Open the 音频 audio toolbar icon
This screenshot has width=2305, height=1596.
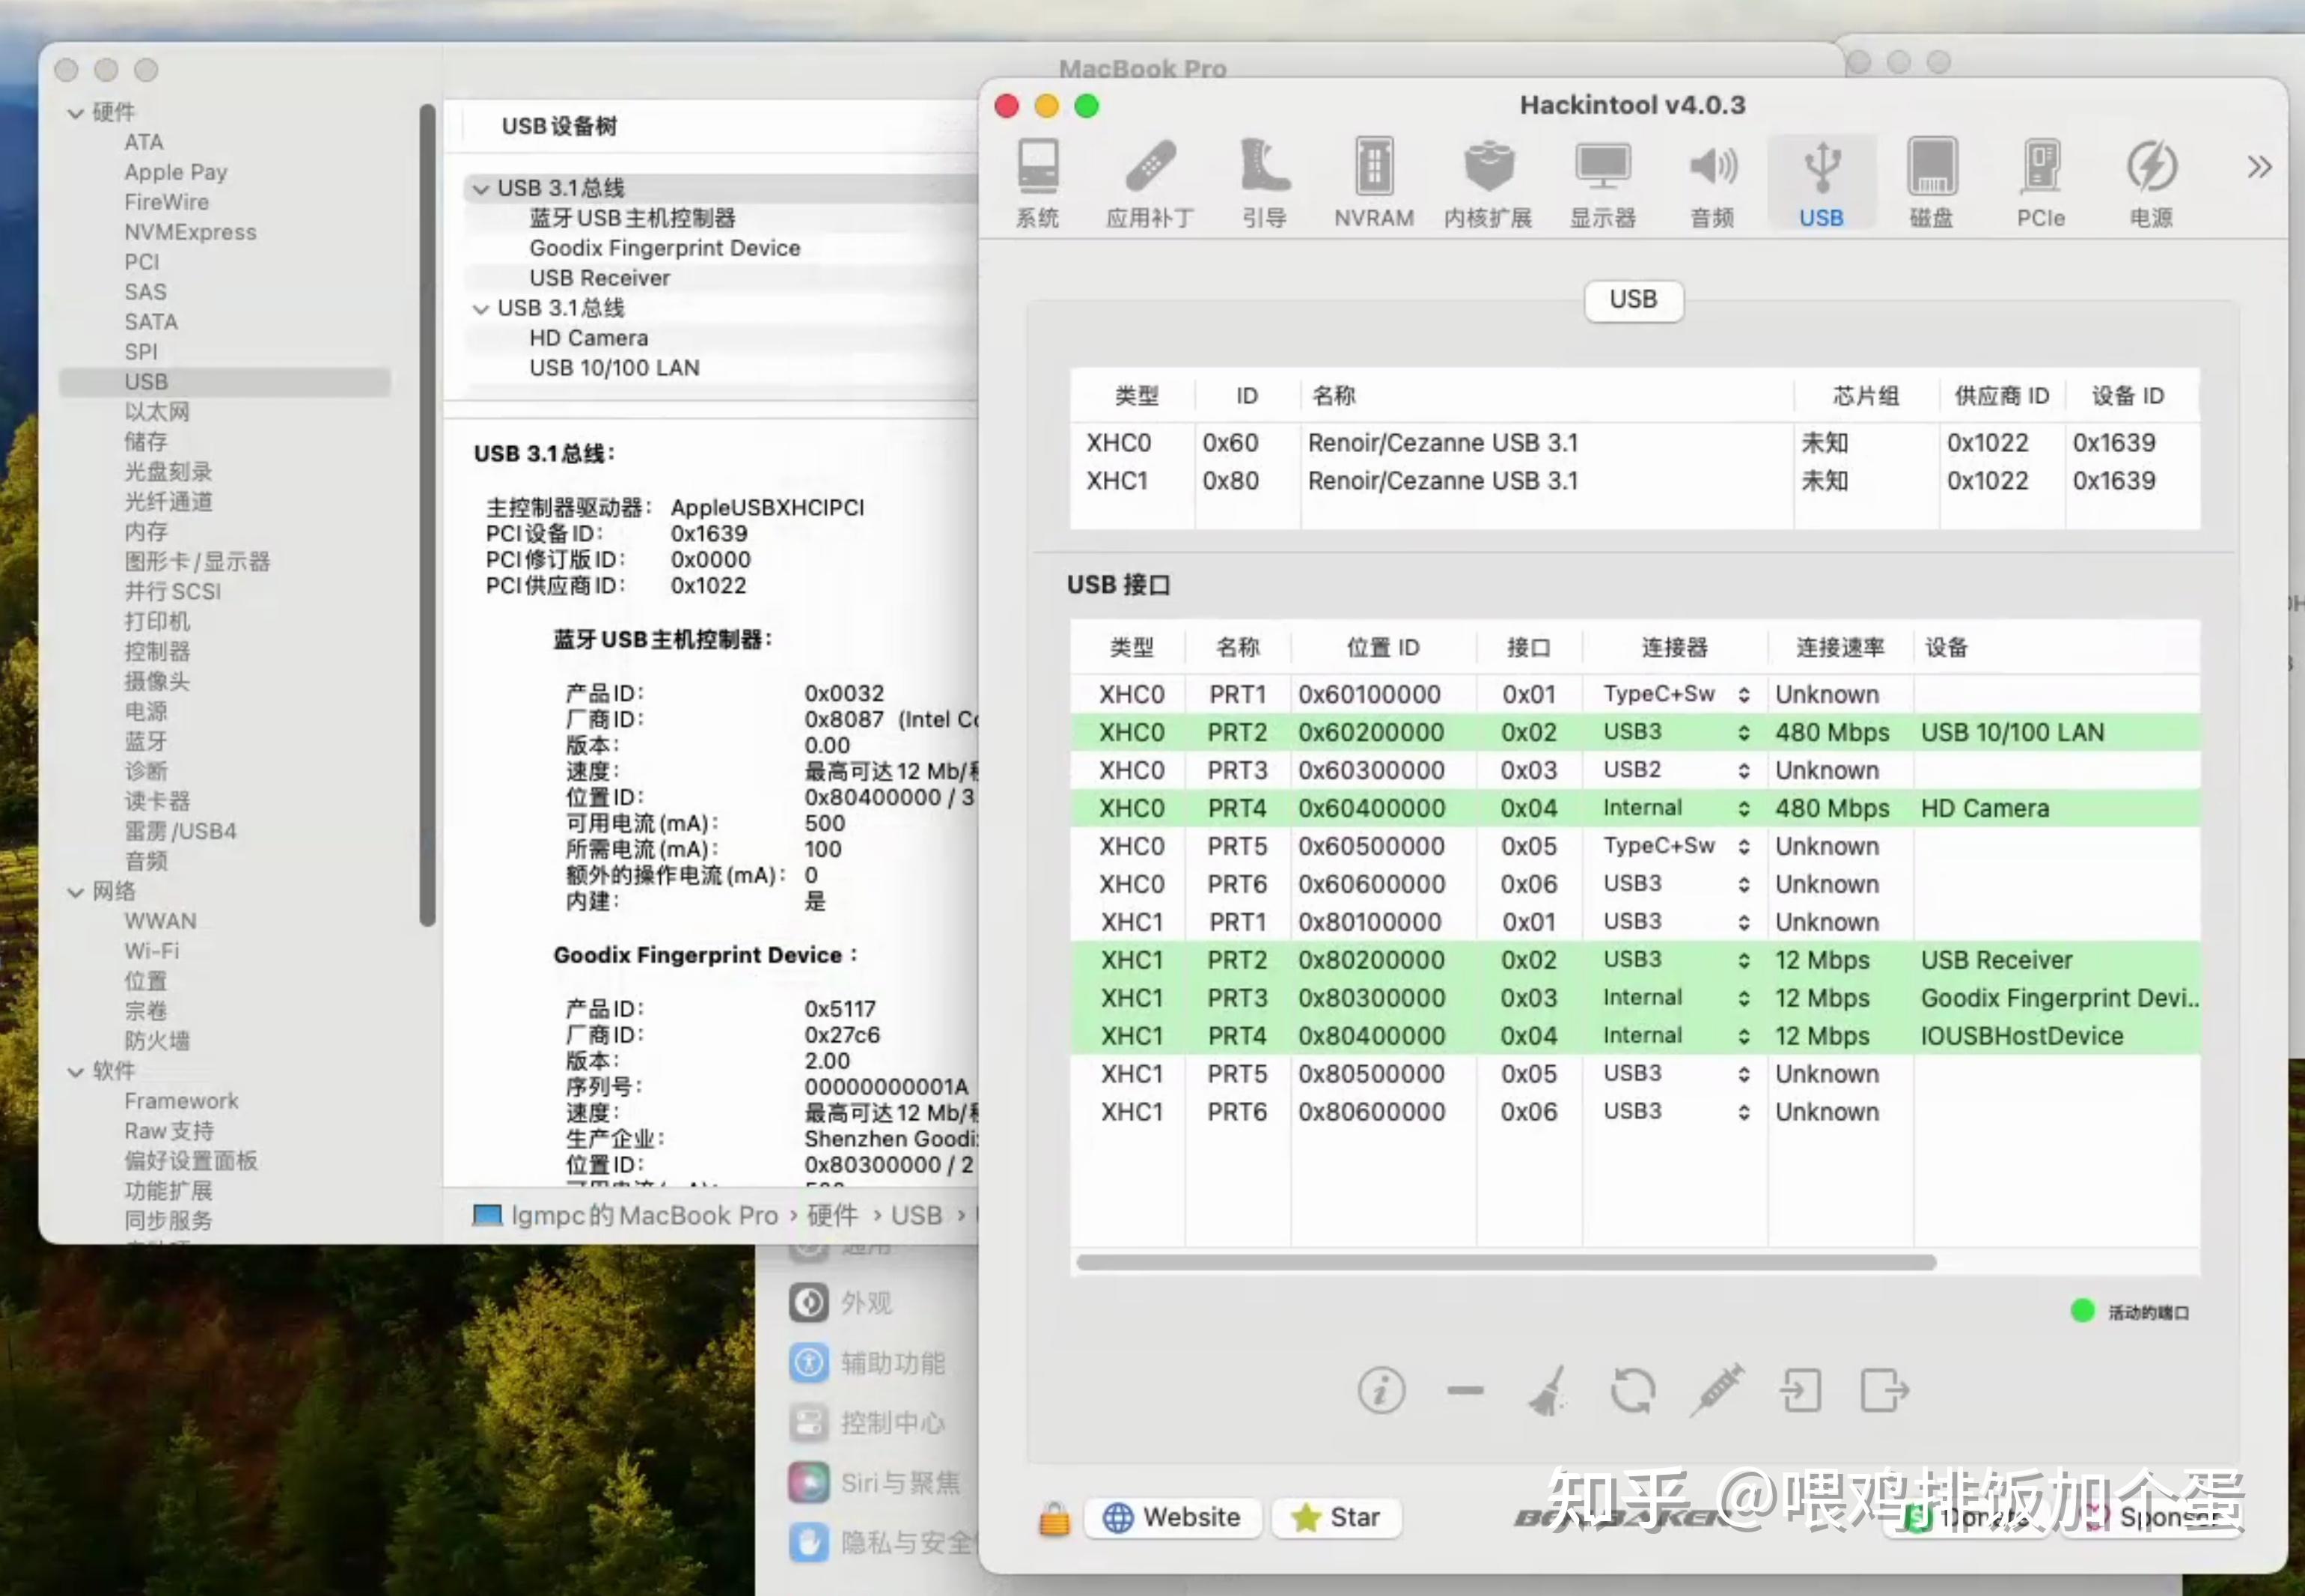1712,184
